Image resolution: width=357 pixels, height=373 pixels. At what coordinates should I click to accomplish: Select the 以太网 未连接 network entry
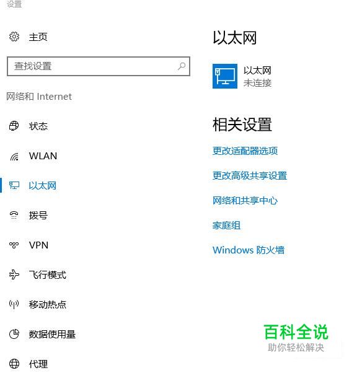242,76
